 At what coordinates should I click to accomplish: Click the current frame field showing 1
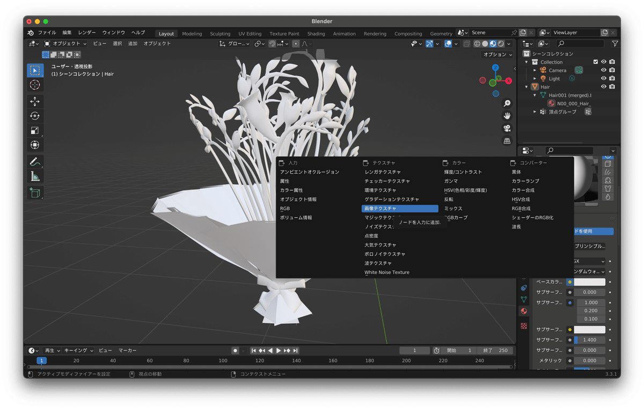point(414,350)
